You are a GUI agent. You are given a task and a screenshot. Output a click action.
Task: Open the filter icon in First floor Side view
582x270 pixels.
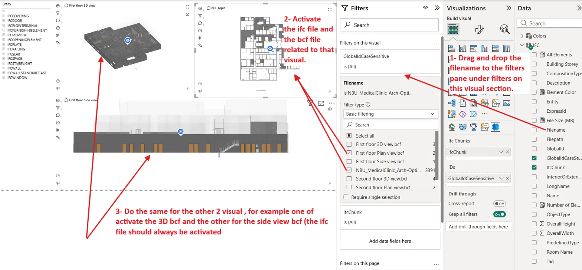point(58,108)
